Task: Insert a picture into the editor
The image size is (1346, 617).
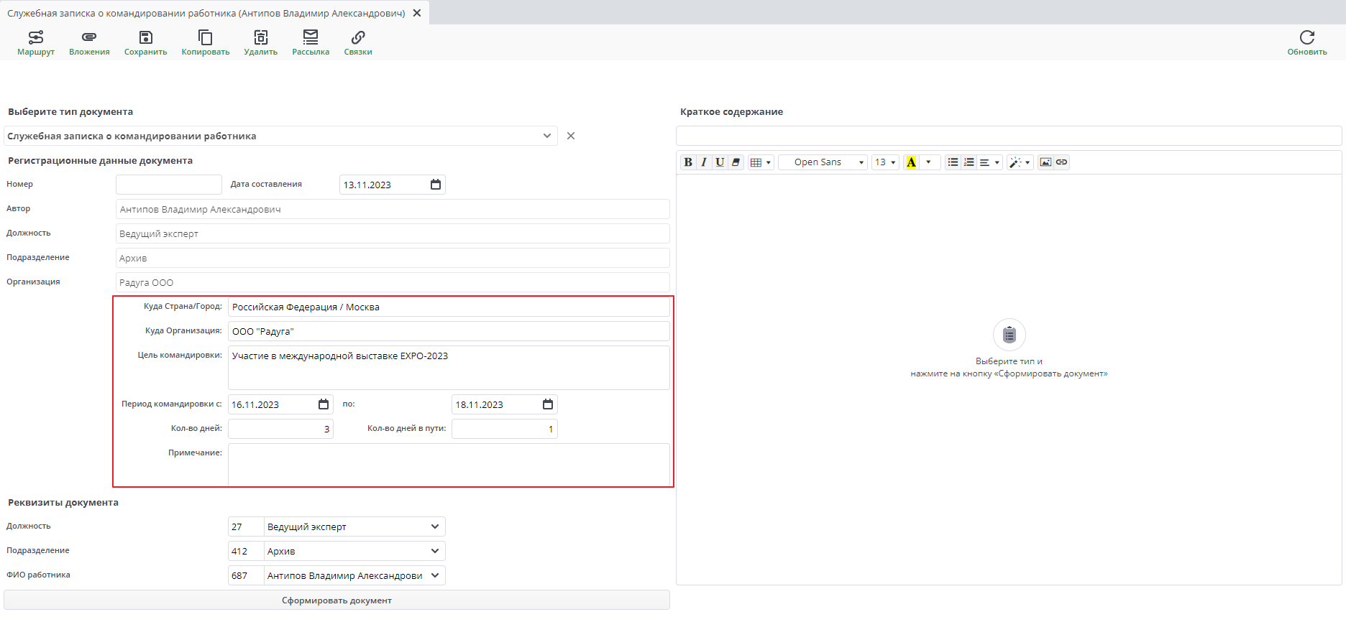Action: (x=1045, y=162)
